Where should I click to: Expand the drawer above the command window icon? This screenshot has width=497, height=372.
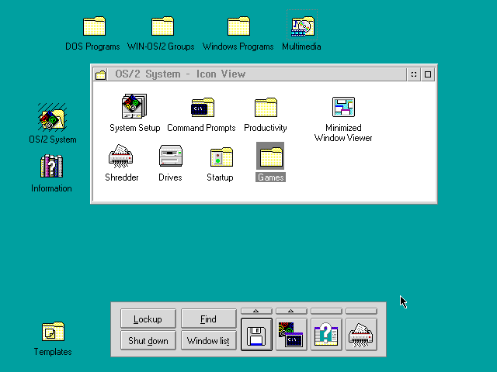[291, 311]
